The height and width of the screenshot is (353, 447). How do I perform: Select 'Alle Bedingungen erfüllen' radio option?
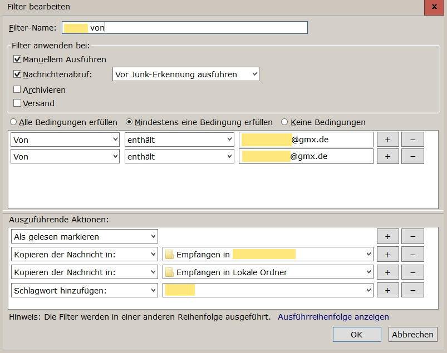pyautogui.click(x=14, y=122)
